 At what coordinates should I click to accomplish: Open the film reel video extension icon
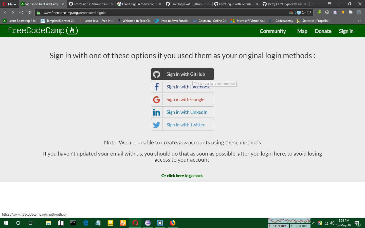point(327,12)
